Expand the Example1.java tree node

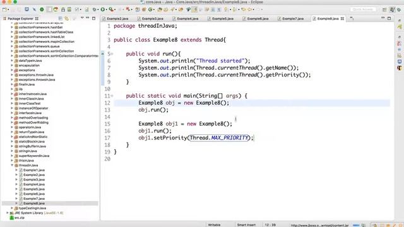[16, 170]
